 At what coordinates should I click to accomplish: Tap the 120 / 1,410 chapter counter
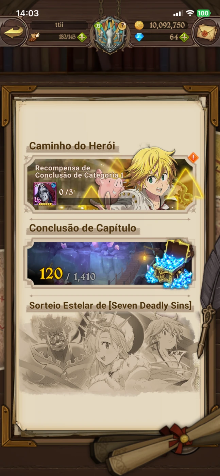(67, 274)
